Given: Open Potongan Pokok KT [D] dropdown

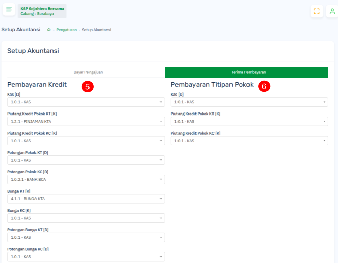Looking at the screenshot, I should [86, 160].
